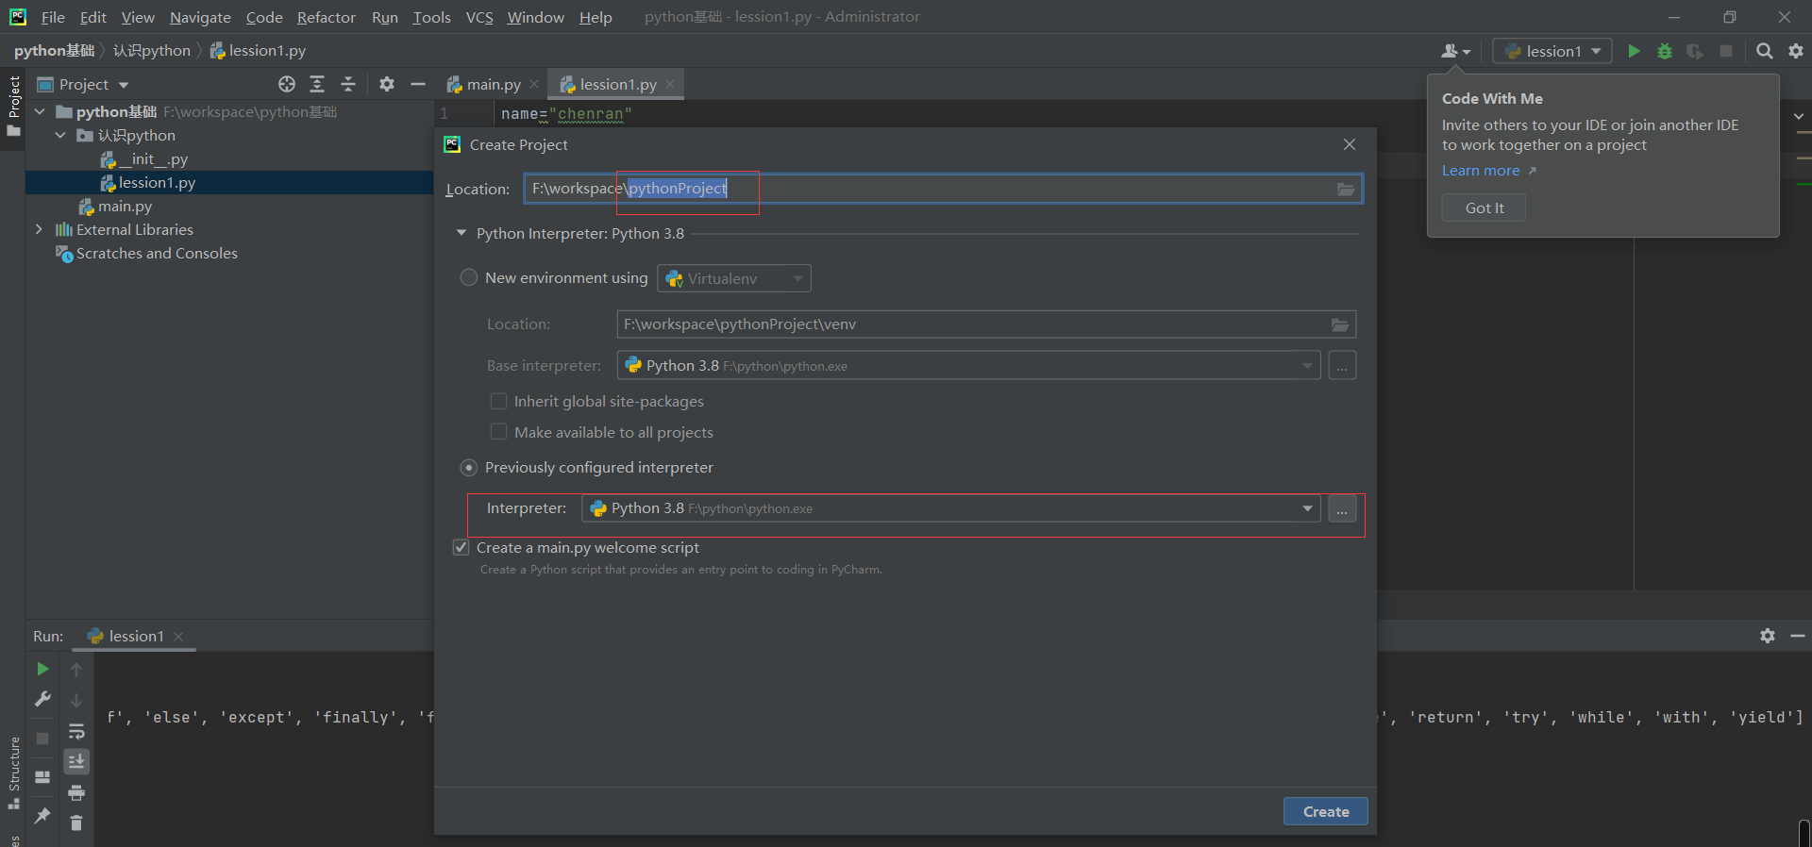Screen dimensions: 1812x847
Task: Click stop square in Run panel
Action: (42, 739)
